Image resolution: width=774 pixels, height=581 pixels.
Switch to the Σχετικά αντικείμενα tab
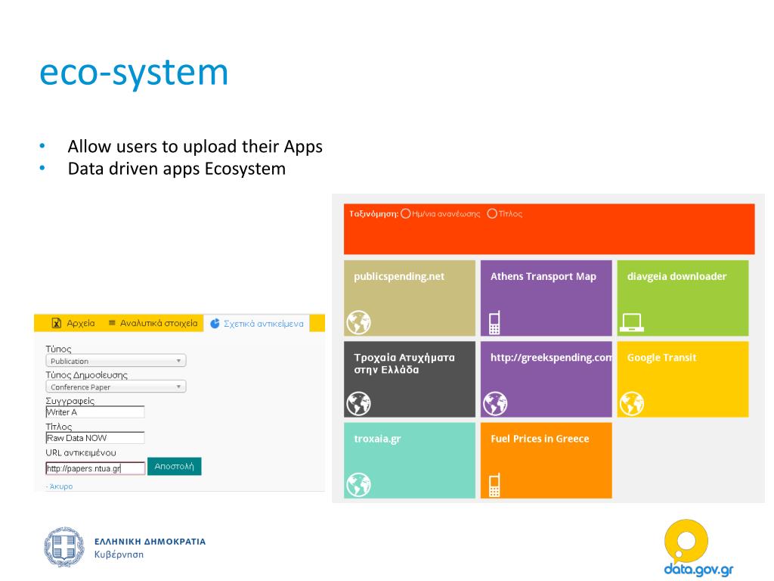pos(257,324)
